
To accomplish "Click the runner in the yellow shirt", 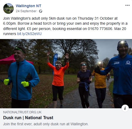I will click(101, 84).
